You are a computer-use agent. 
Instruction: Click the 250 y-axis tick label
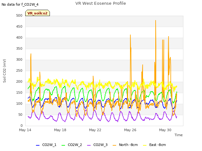(19, 70)
